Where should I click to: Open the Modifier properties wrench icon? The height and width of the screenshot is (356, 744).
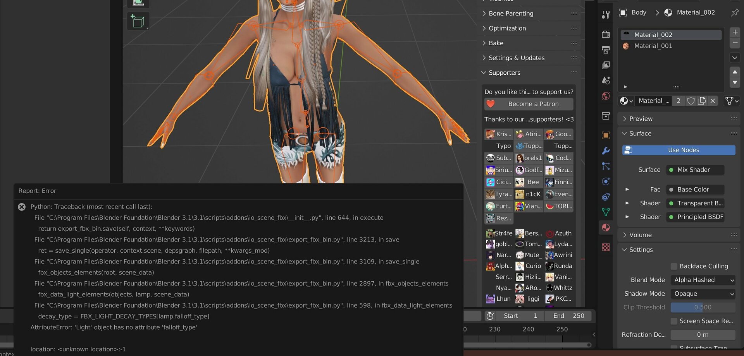tap(606, 151)
